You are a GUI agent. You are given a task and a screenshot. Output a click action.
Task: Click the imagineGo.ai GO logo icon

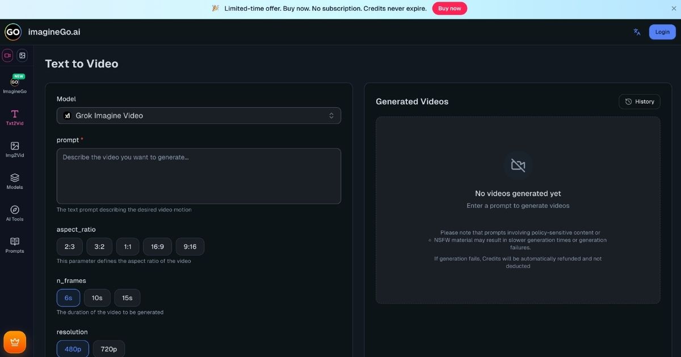pos(13,32)
